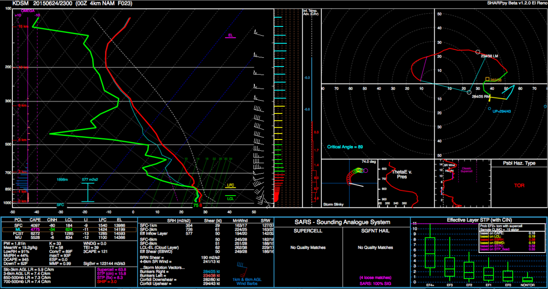
Task: Click the OMEGA label above the Skew-T
Action: 28,11
